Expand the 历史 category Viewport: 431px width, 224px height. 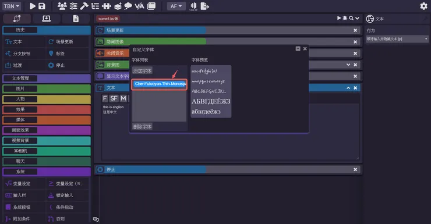click(x=47, y=30)
